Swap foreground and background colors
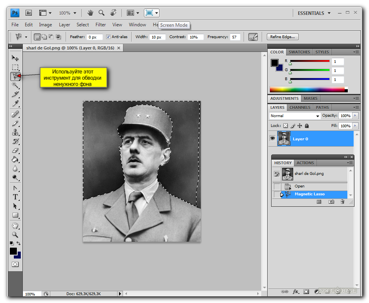 tap(18, 243)
